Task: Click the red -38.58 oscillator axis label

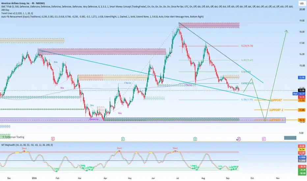Action: [x=302, y=167]
